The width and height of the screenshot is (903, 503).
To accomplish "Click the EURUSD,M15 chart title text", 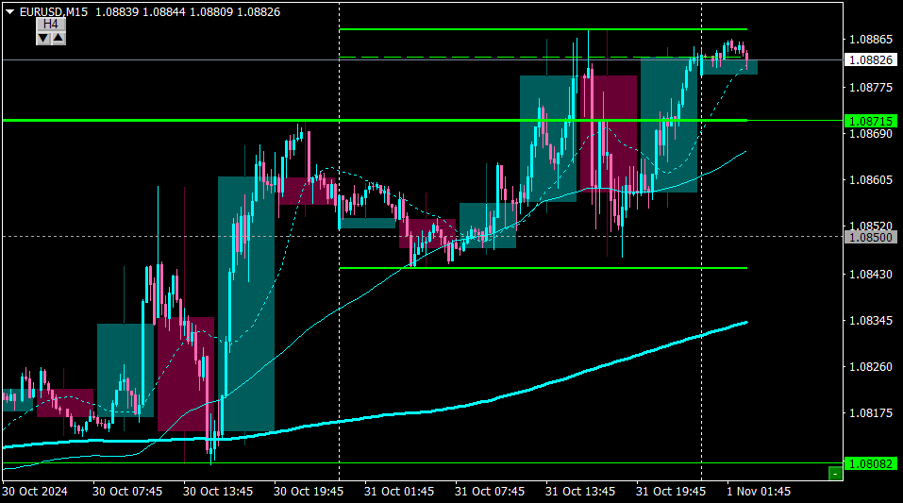I will click(x=54, y=11).
